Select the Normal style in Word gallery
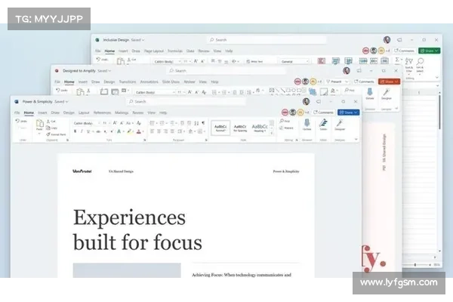The image size is (453, 302). tap(220, 128)
